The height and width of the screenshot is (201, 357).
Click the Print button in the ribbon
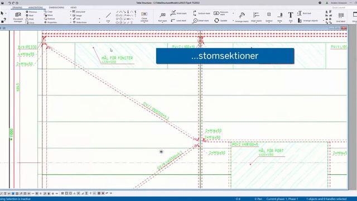pos(30,19)
